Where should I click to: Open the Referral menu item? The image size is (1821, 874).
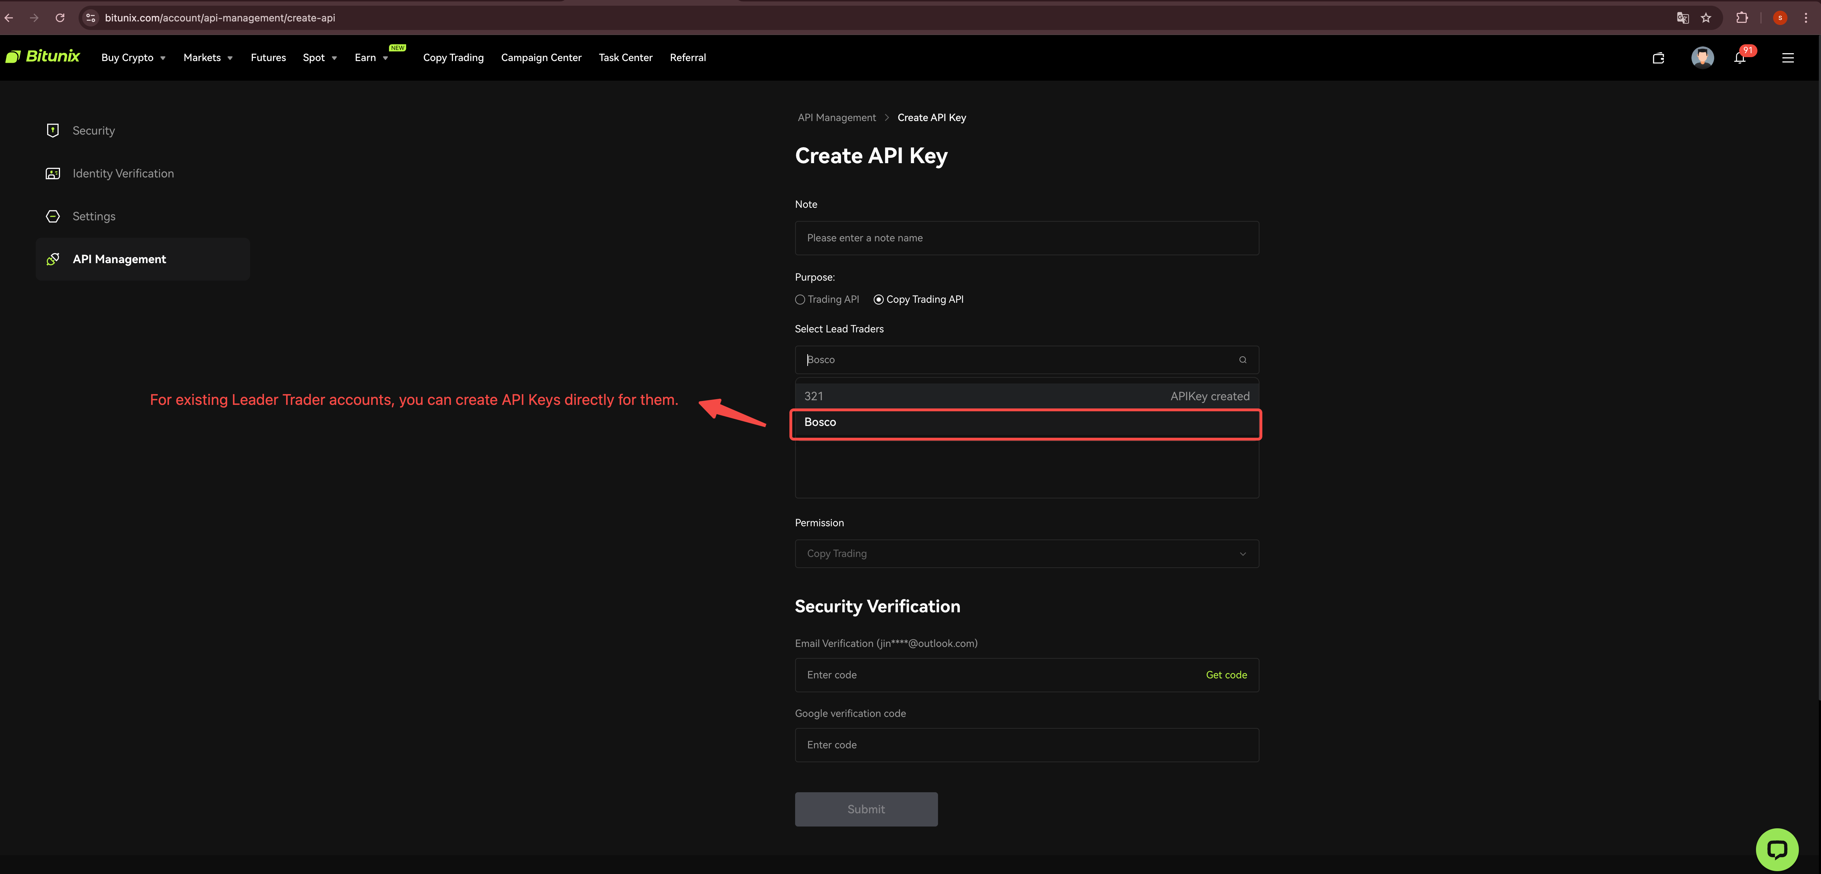click(687, 58)
